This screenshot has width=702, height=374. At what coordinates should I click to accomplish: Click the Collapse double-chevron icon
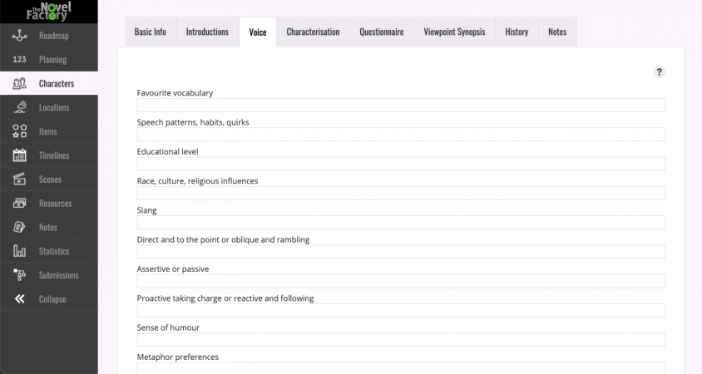[x=19, y=299]
